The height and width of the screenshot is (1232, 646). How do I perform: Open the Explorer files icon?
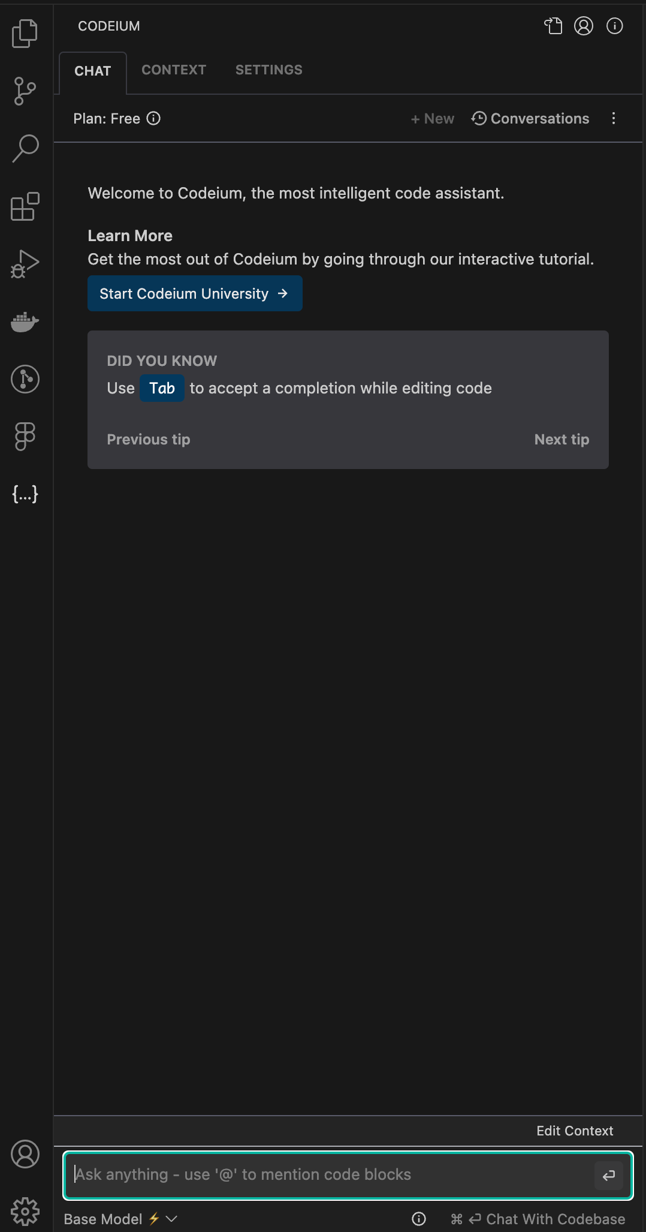point(25,34)
